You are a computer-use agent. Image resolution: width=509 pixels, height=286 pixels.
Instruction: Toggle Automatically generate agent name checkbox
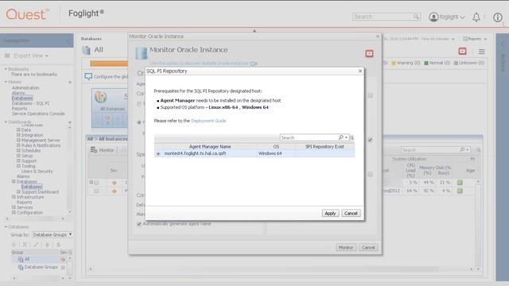pyautogui.click(x=139, y=224)
